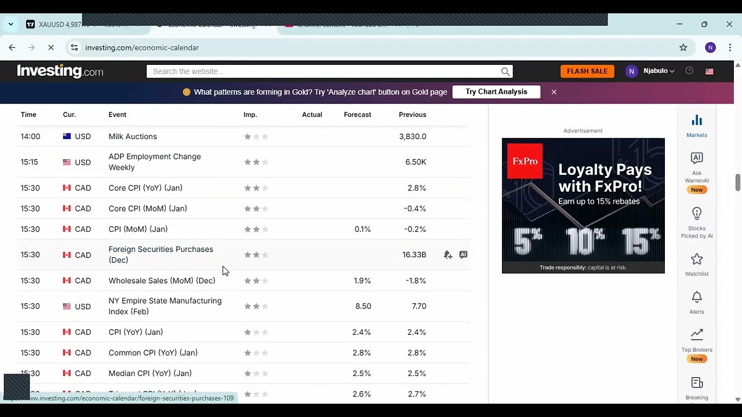Click Canadian flag on Core CPI (YoY) row
742x417 pixels.
(67, 188)
